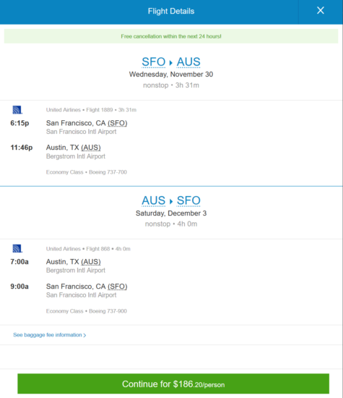This screenshot has width=343, height=398.
Task: Close the Flight Details dialog
Action: (x=321, y=11)
